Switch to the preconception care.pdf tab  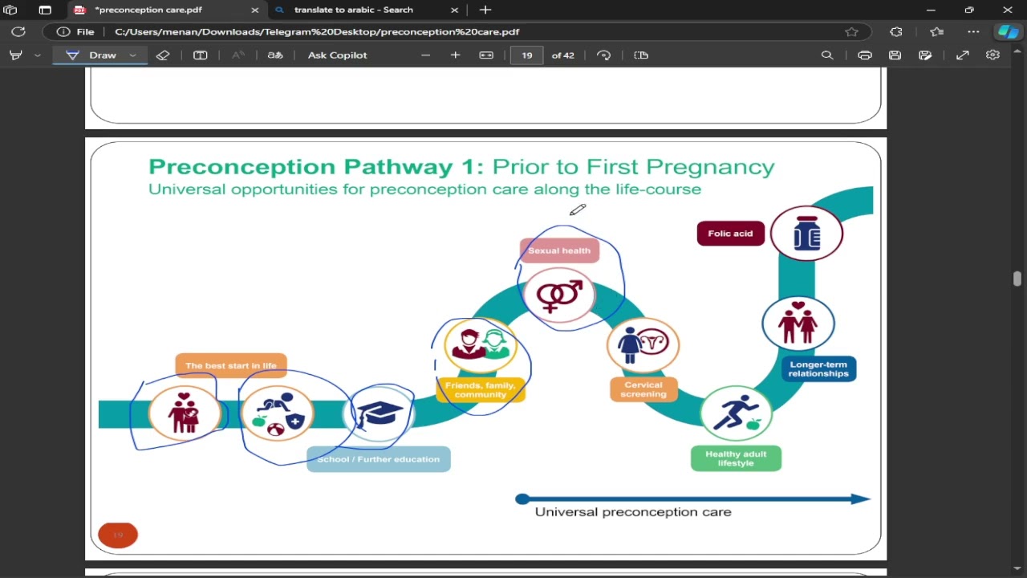click(166, 10)
